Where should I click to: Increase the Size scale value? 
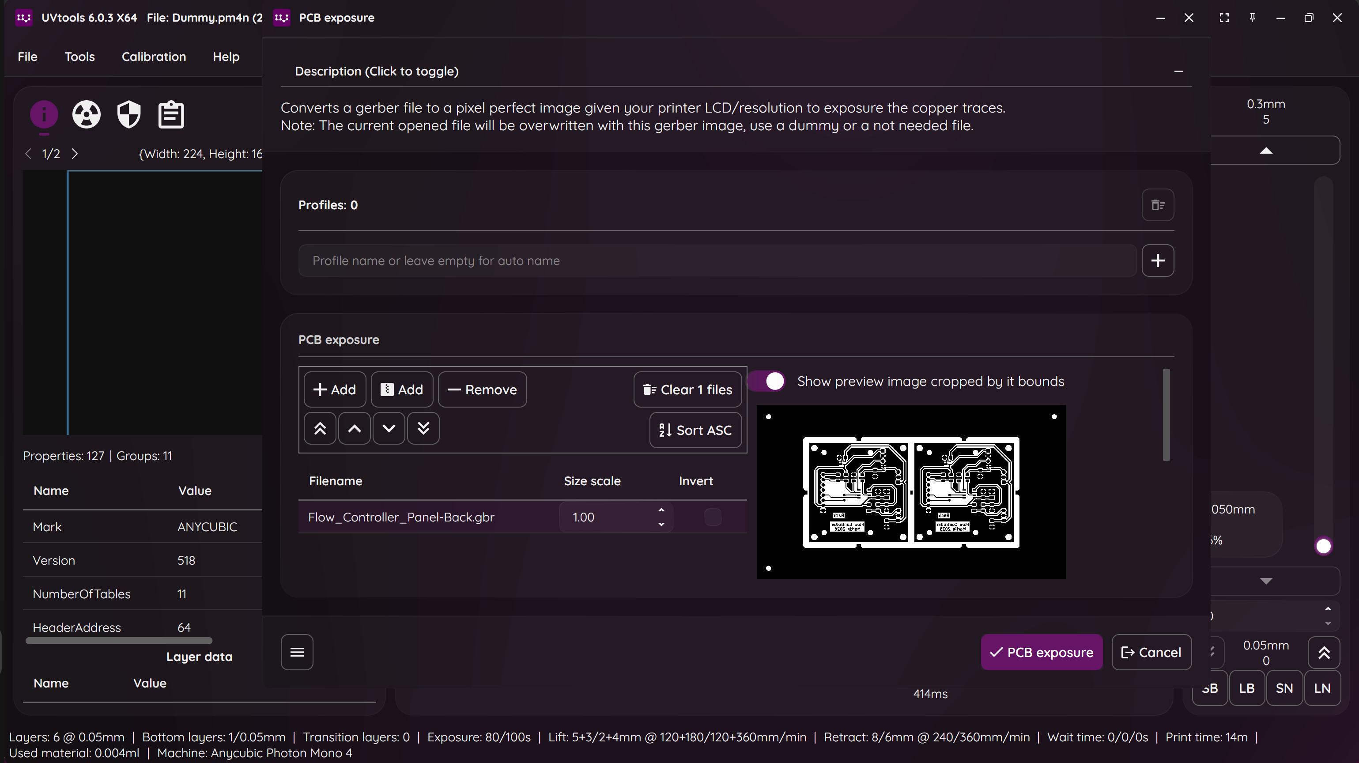[661, 510]
